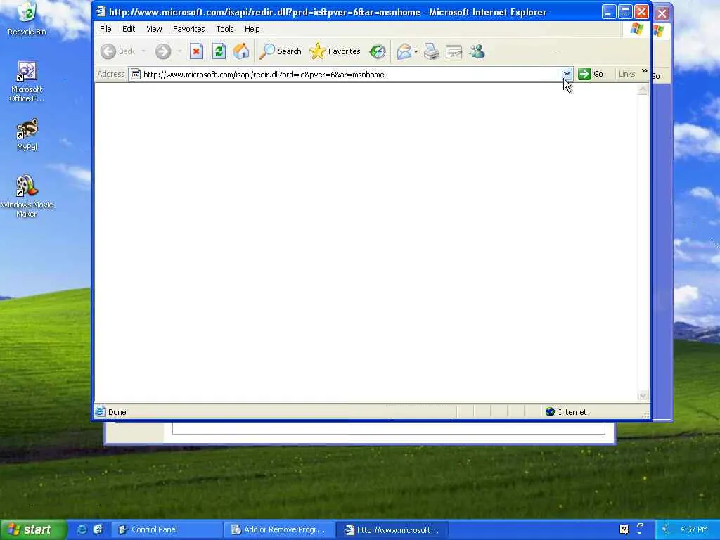Open the Mail button dropdown arrow
Screen dimensions: 720x540
(x=416, y=51)
